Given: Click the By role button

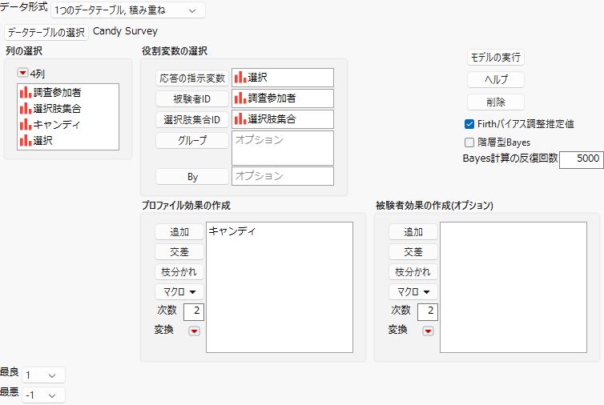Looking at the screenshot, I should [x=192, y=177].
